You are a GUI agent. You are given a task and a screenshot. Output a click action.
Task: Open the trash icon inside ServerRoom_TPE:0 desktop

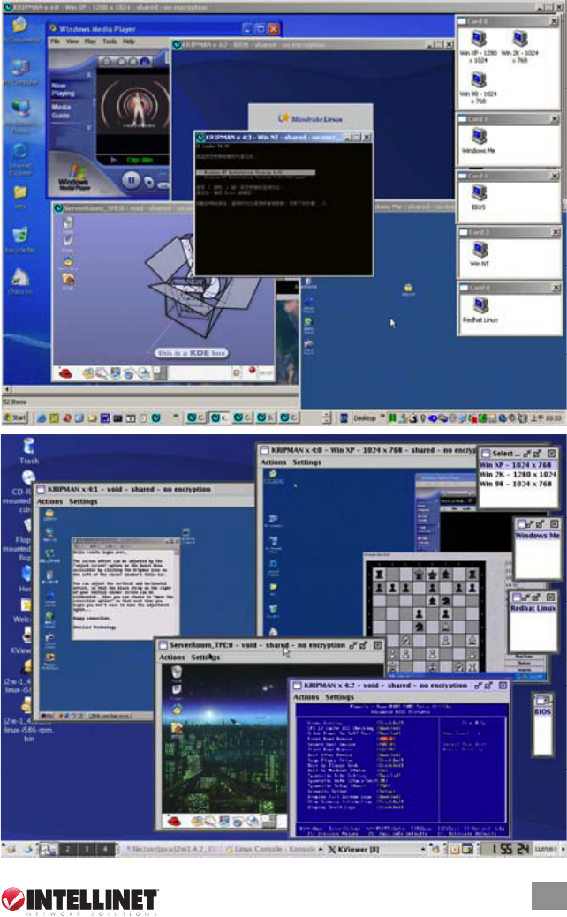176,673
